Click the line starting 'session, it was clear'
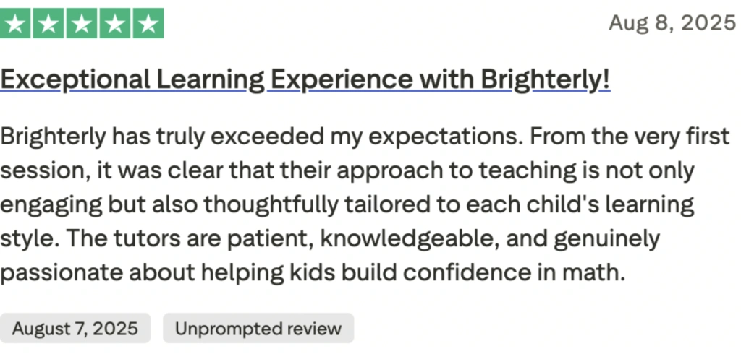Image resolution: width=741 pixels, height=354 pixels. tap(347, 171)
